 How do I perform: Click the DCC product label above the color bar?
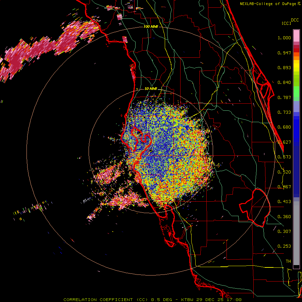[295, 20]
